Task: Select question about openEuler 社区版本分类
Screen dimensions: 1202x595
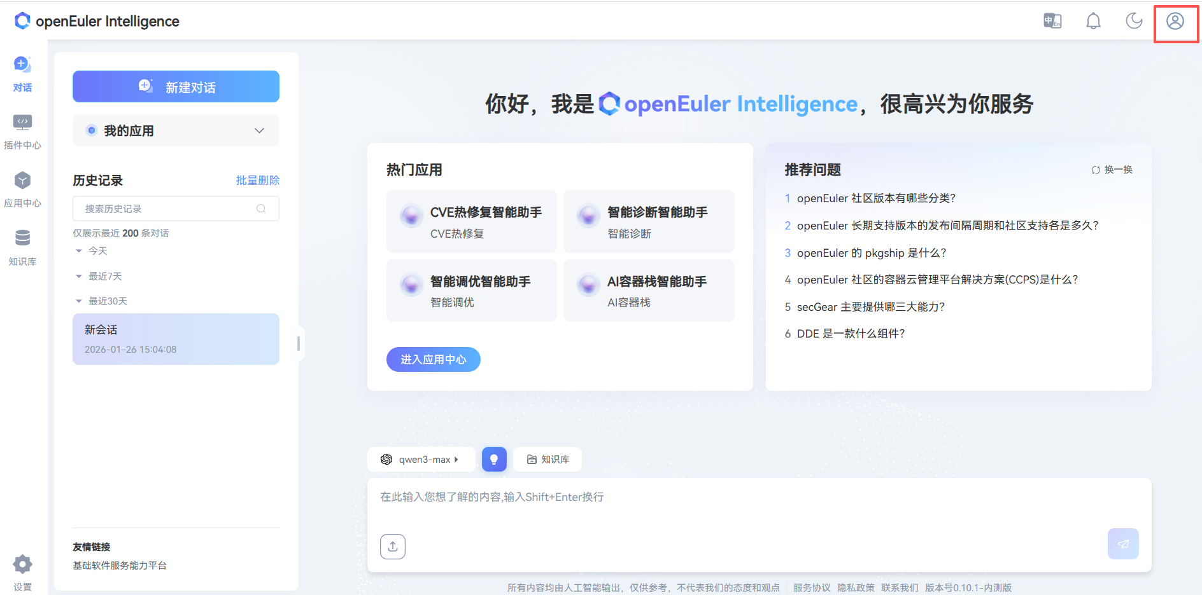Action: click(x=876, y=198)
